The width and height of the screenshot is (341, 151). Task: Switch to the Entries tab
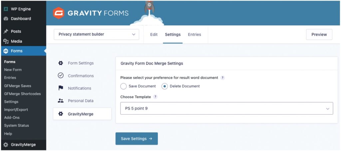pyautogui.click(x=194, y=35)
